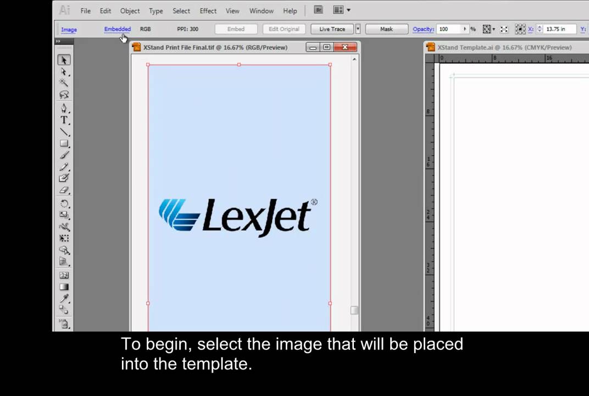
Task: Select the Symbol Sprayer tool
Action: (x=64, y=323)
